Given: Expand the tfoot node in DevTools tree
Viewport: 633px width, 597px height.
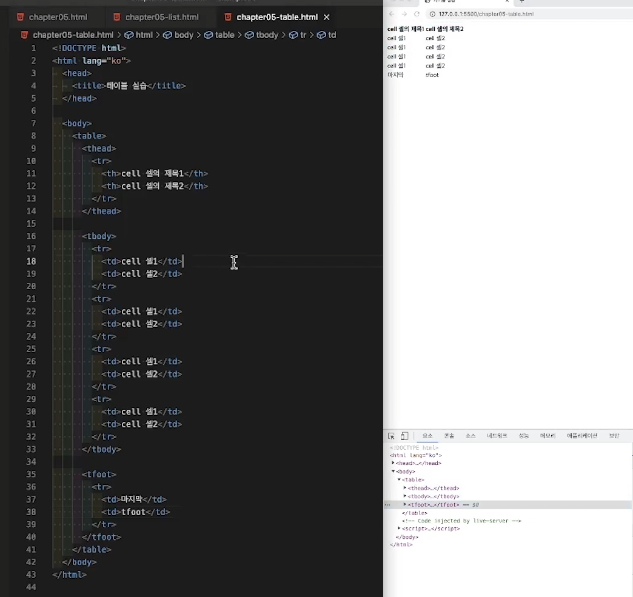Looking at the screenshot, I should pos(404,504).
